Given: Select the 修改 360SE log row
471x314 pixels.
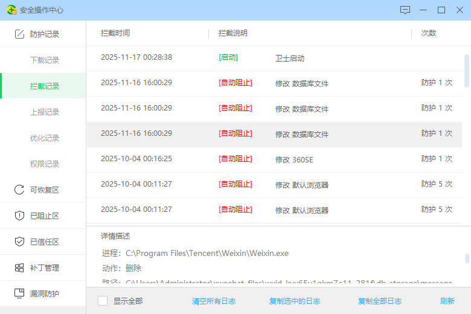Looking at the screenshot, I should tap(274, 159).
